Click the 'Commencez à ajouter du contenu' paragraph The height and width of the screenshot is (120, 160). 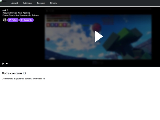point(24,79)
